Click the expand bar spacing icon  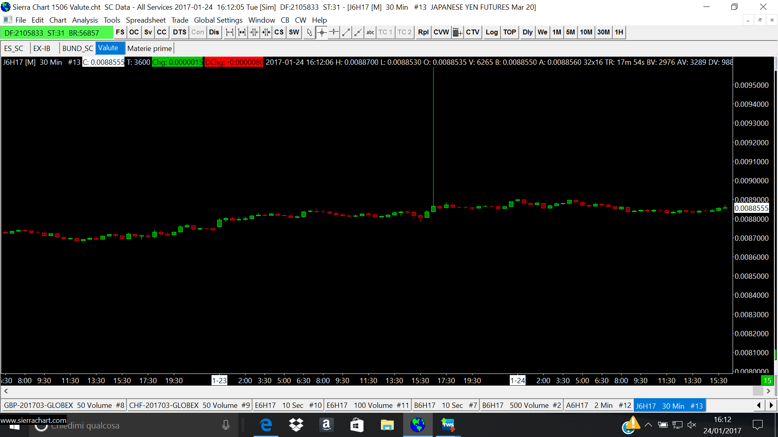(x=230, y=32)
